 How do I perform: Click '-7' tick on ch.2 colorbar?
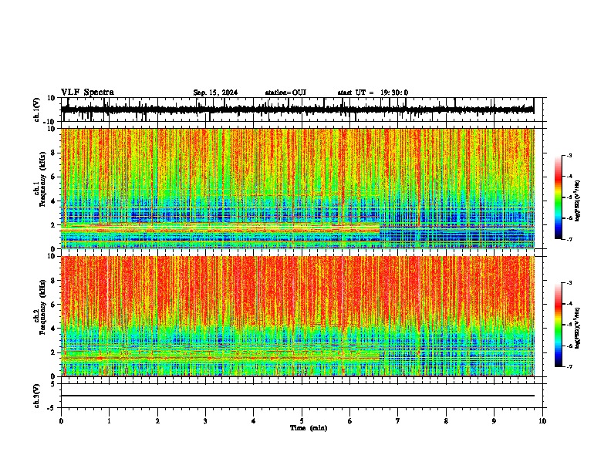[569, 366]
